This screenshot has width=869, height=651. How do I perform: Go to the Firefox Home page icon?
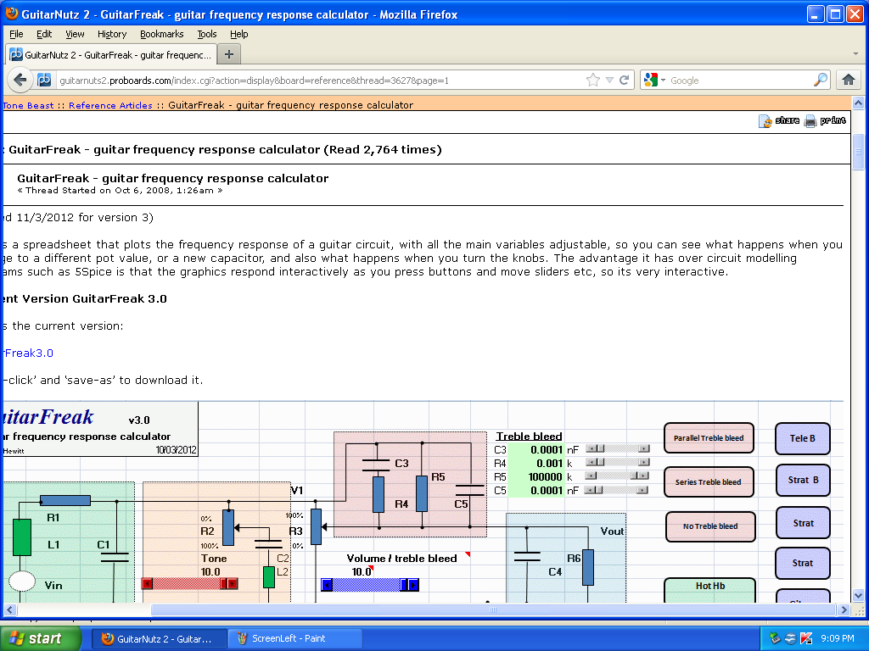coord(849,81)
